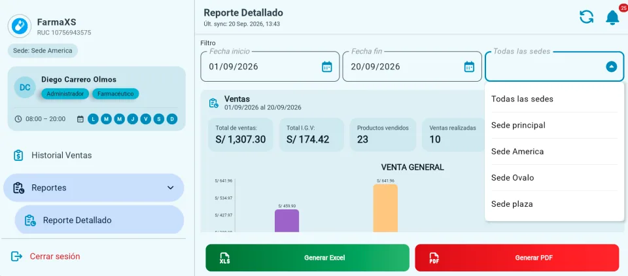
Task: Collapse the Reportes menu chevron
Action: point(171,188)
